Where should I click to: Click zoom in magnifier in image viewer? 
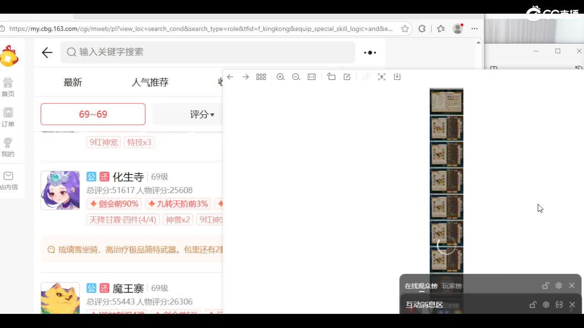[281, 77]
